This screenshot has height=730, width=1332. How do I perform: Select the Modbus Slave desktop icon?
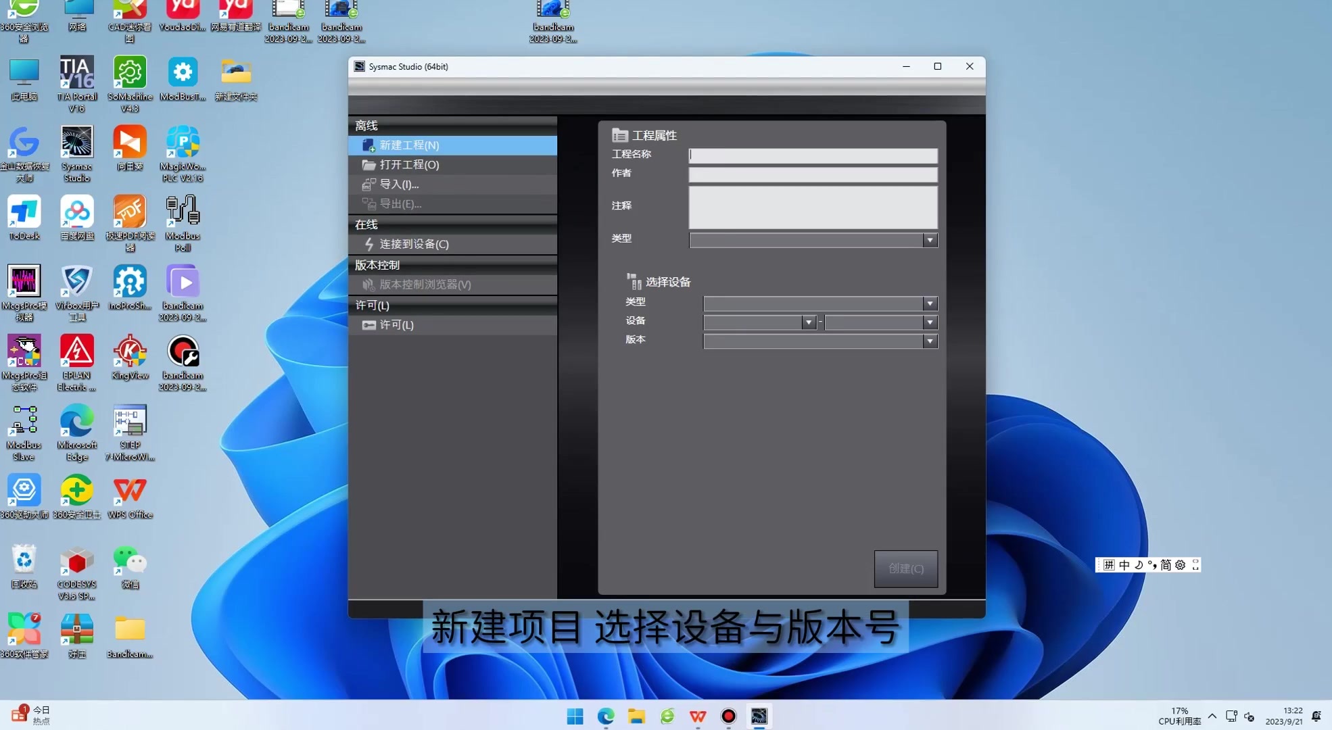24,432
